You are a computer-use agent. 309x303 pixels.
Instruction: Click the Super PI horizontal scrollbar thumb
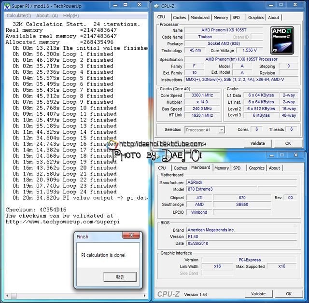(14, 296)
